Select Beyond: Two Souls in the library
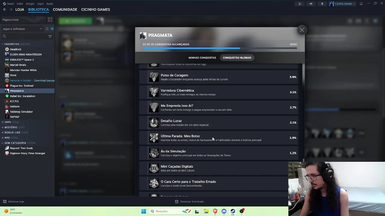 21,148
